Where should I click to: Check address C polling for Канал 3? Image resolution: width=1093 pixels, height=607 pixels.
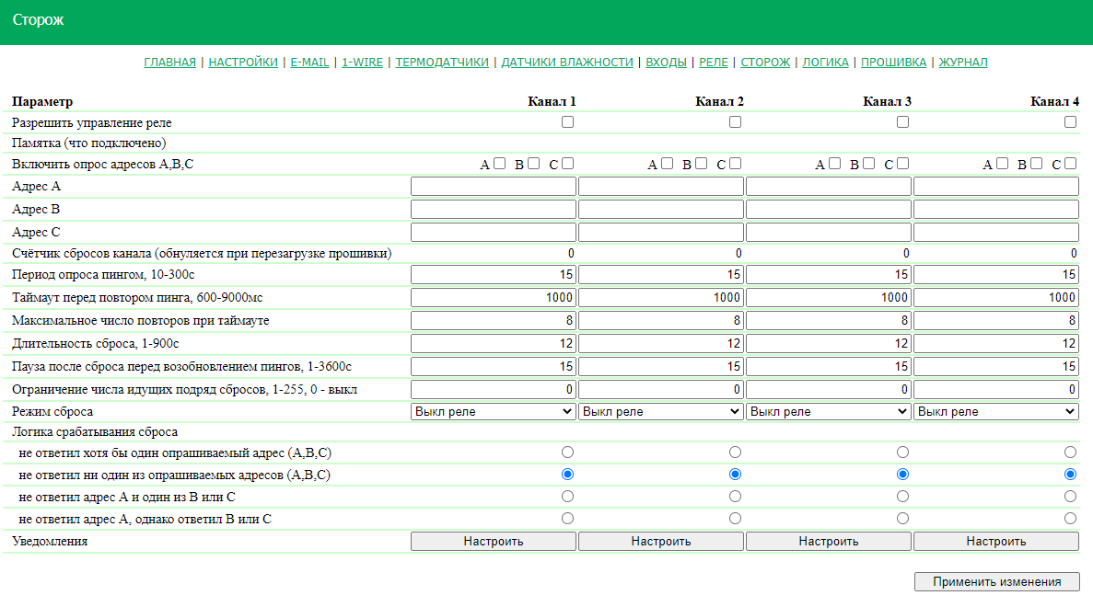[902, 164]
